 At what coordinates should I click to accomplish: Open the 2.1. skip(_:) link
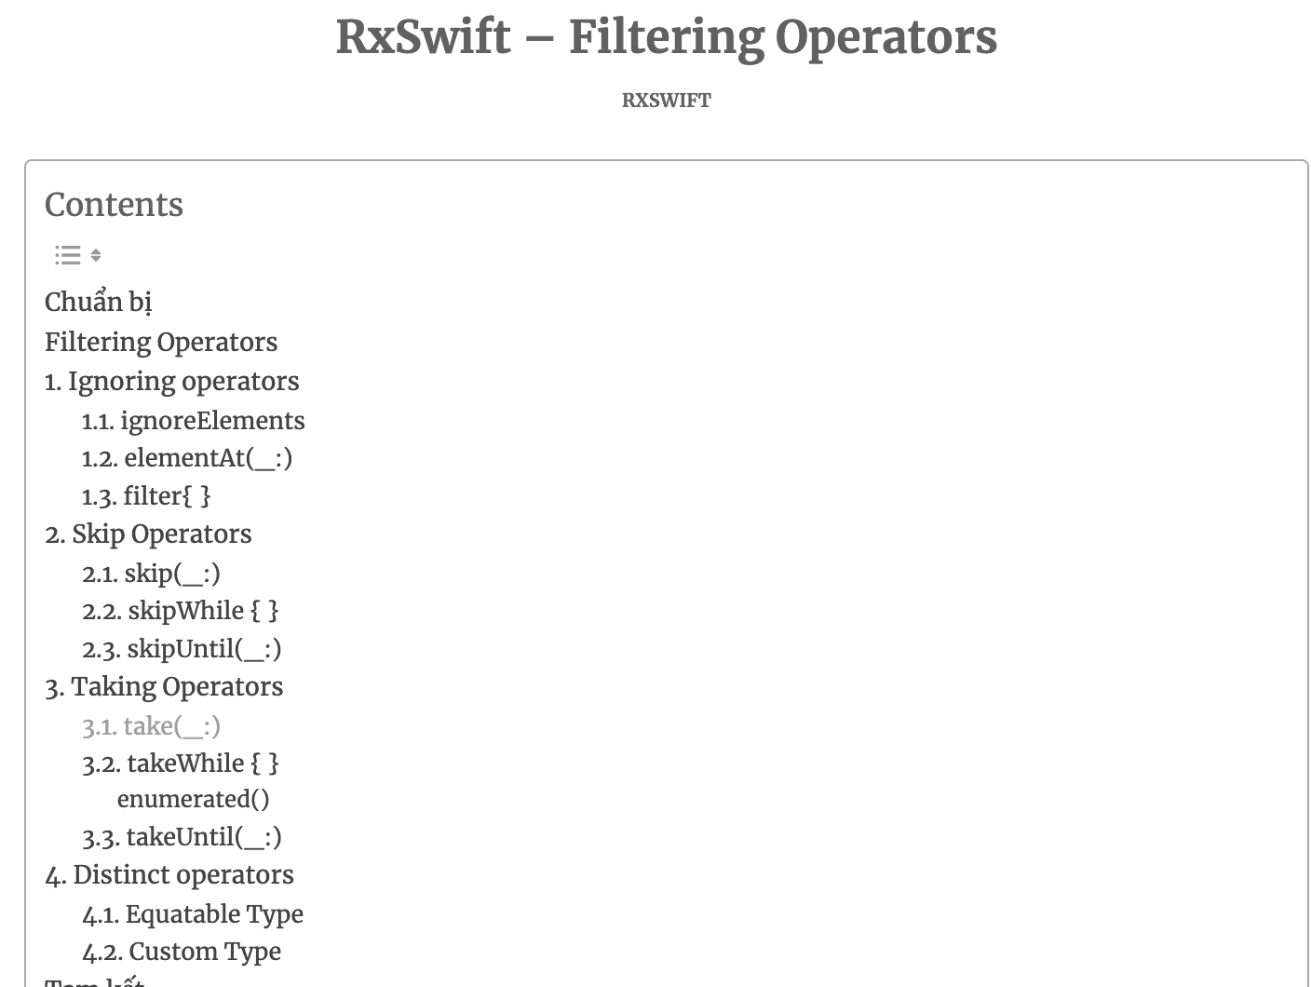point(151,574)
